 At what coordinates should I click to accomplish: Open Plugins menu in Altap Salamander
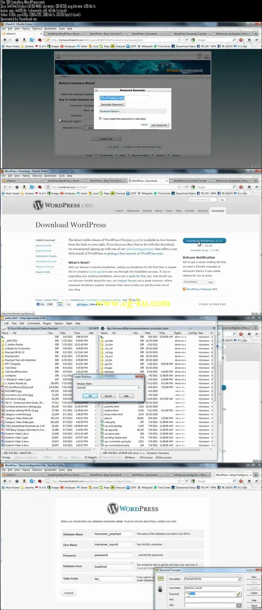click(47, 323)
